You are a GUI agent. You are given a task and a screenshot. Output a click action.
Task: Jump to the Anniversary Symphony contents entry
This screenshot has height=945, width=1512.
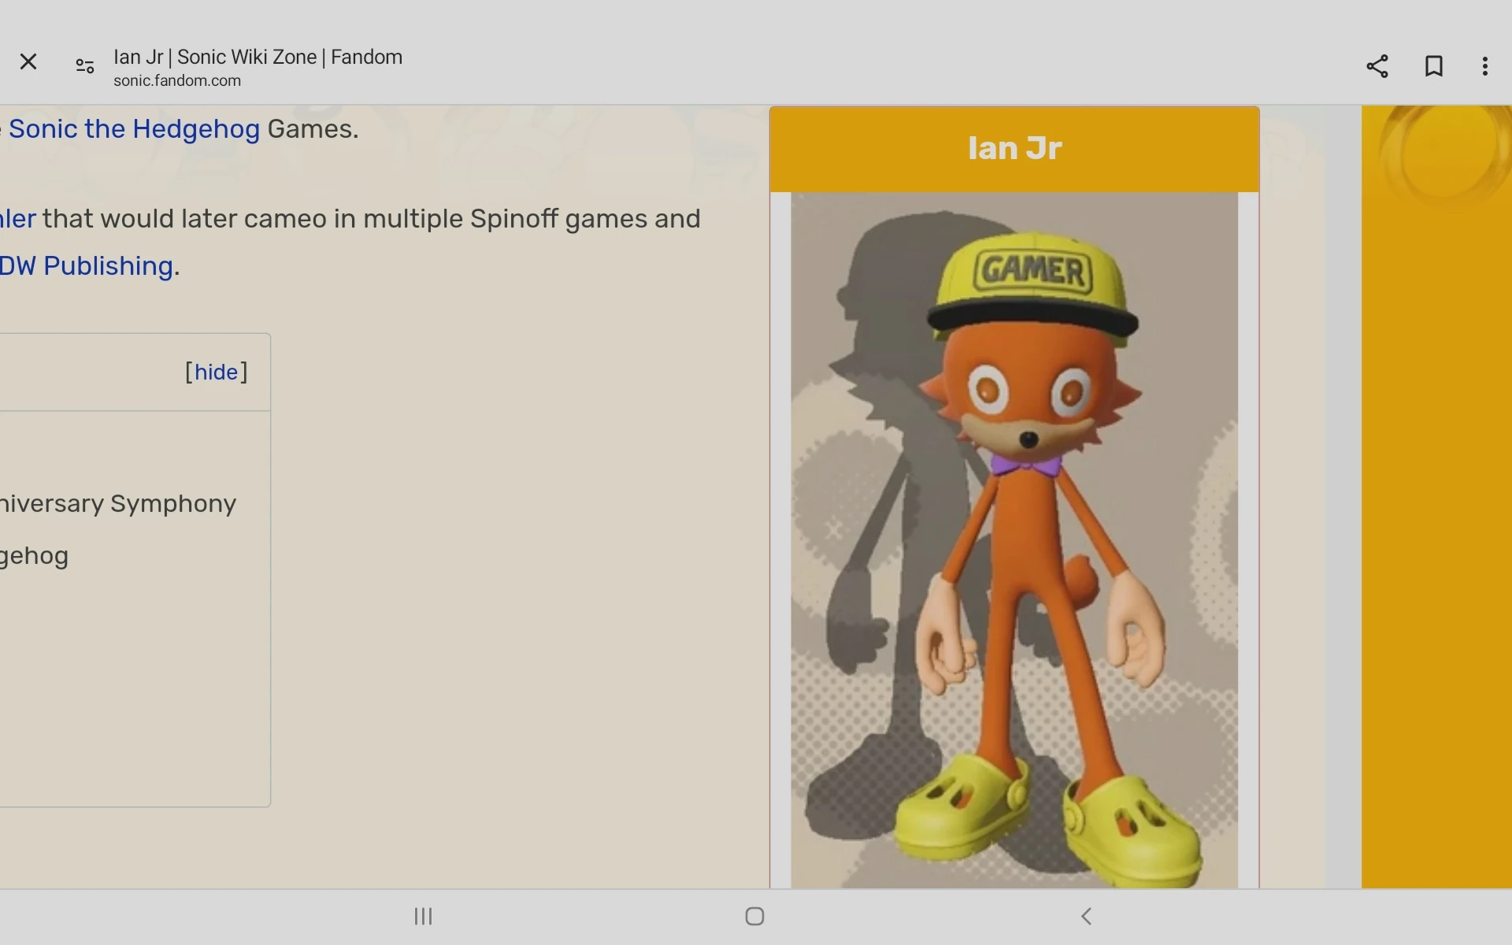point(118,503)
